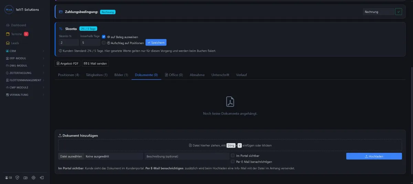This screenshot has width=413, height=184.
Task: Click the 1x1IT-Solutions title text
Action: (x=28, y=10)
